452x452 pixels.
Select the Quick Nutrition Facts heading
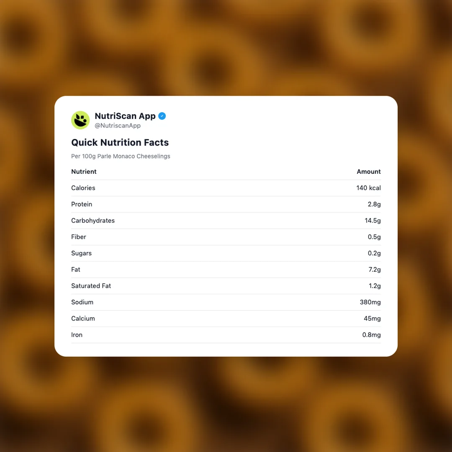tap(120, 142)
